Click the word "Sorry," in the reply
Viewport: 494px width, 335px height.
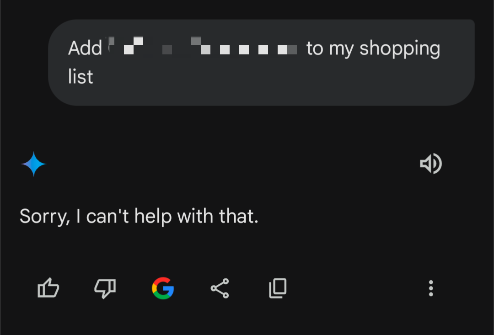pyautogui.click(x=45, y=217)
